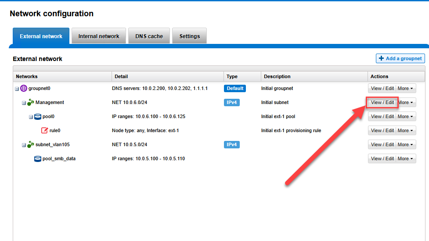
Task: Click the rule0 edit-note icon
Action: (x=45, y=130)
